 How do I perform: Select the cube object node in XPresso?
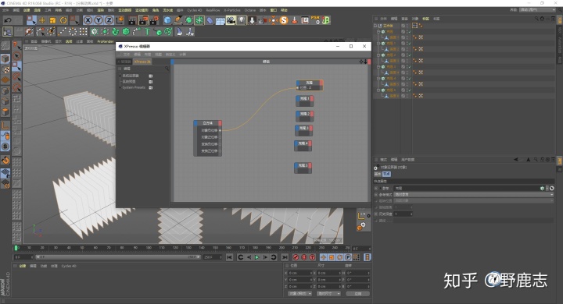(207, 123)
